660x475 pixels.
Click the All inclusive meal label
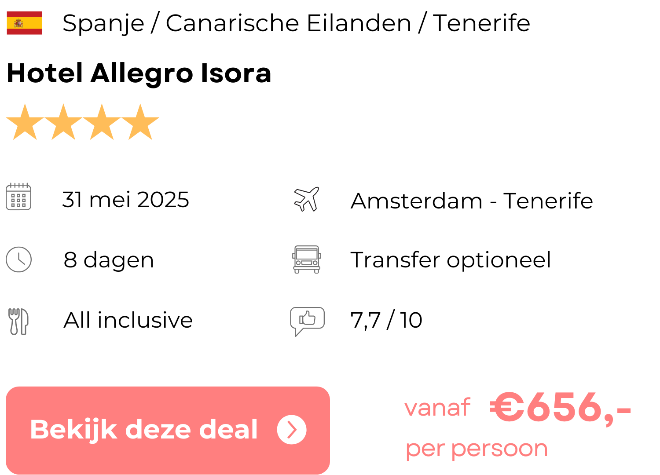tap(128, 320)
